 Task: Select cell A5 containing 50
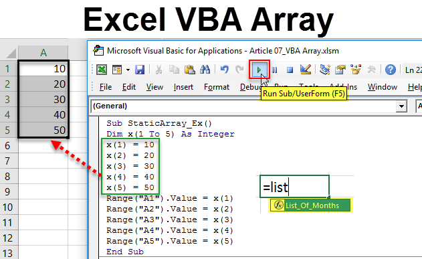pos(43,130)
